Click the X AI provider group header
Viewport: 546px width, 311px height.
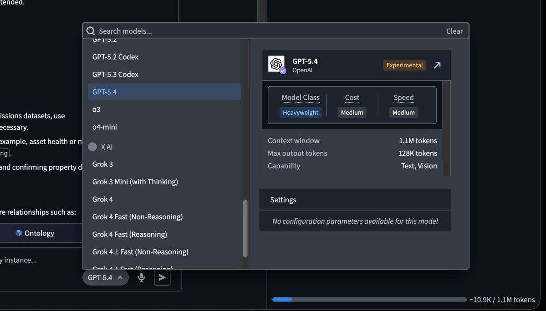click(x=107, y=147)
